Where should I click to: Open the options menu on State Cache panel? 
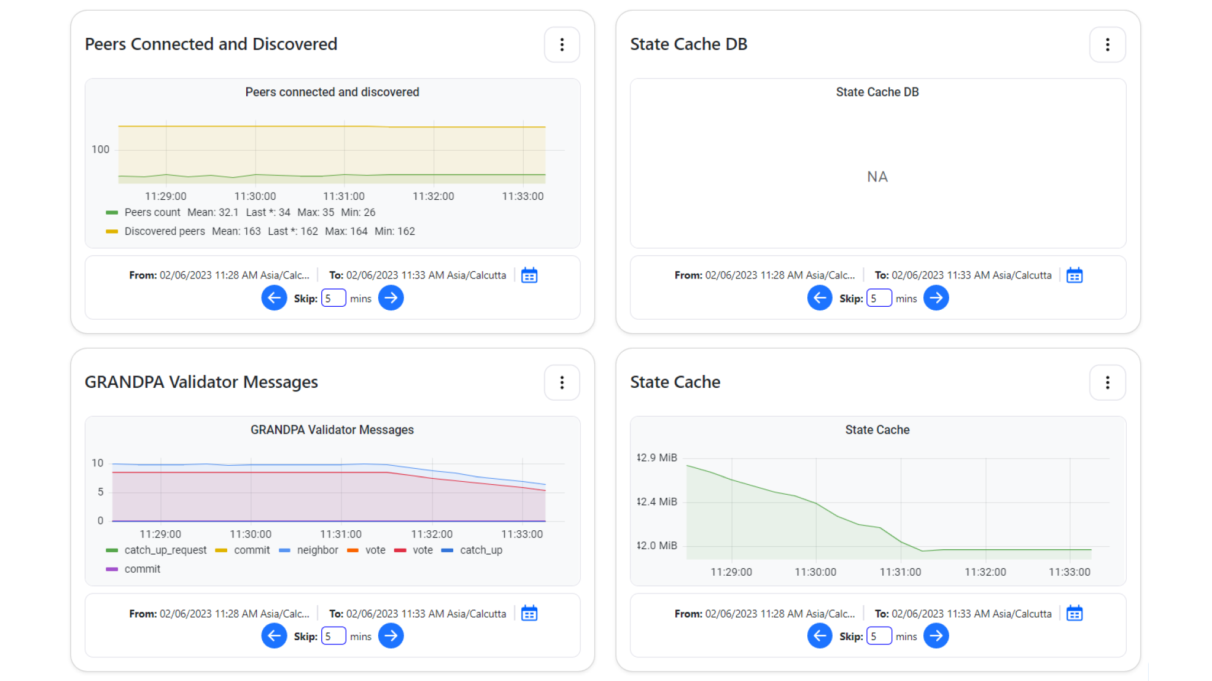1107,382
